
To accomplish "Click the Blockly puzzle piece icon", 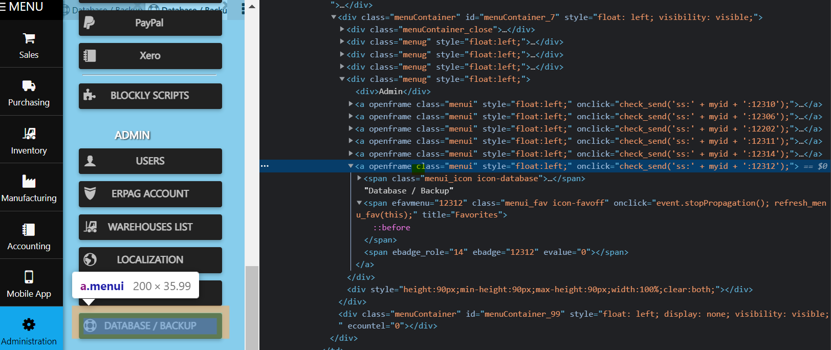I will tap(90, 95).
